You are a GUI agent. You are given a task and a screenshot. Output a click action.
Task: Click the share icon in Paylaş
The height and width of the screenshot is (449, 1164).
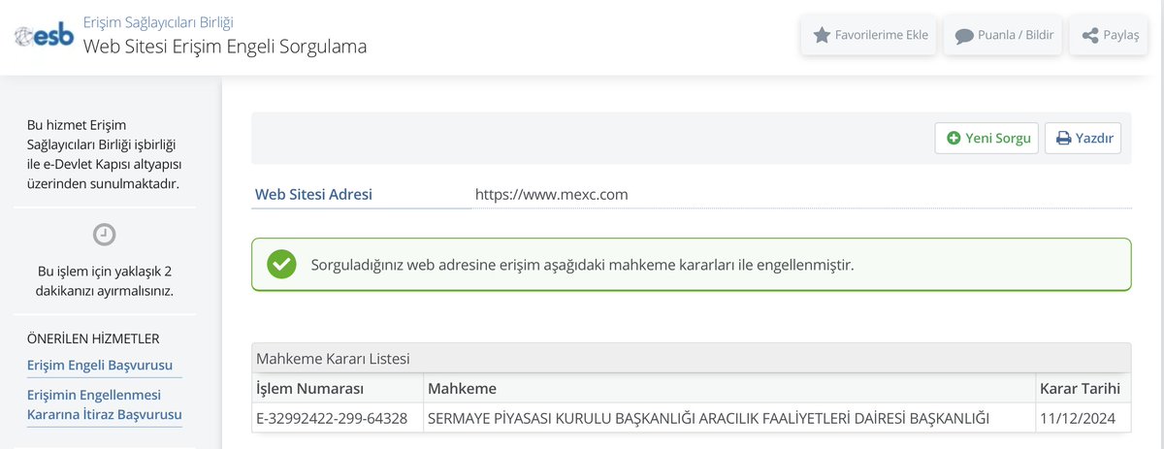[x=1089, y=35]
